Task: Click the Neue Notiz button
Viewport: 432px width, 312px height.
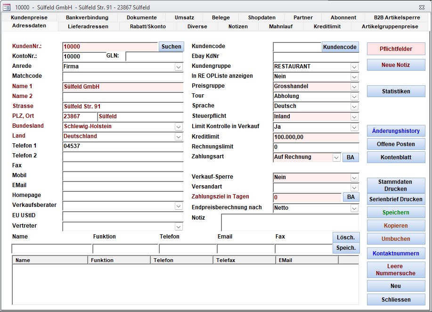Action: click(396, 65)
